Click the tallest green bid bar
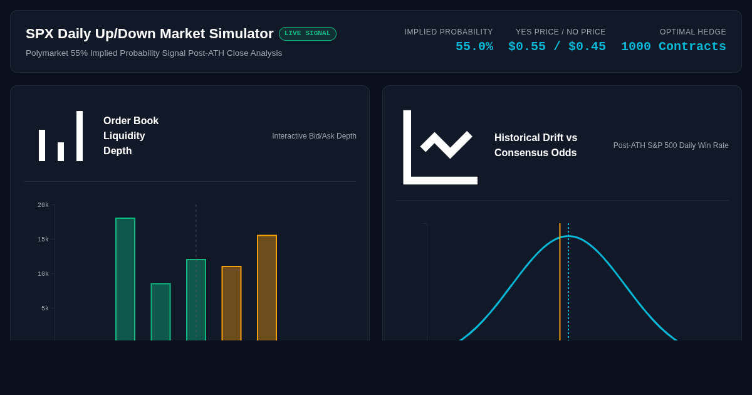 [125, 280]
